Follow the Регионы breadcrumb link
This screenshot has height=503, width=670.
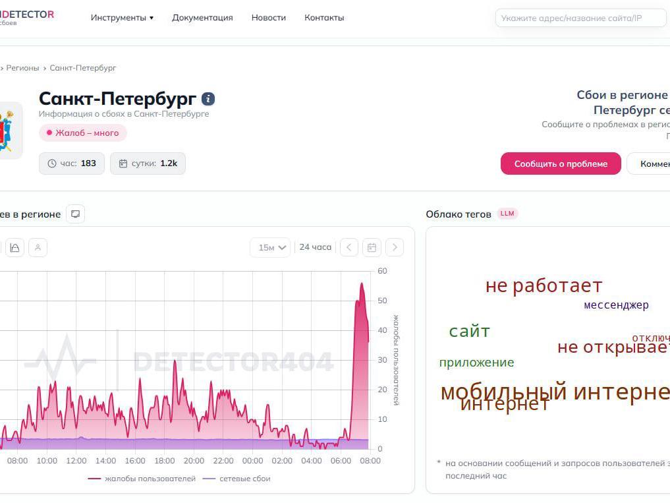tap(22, 68)
